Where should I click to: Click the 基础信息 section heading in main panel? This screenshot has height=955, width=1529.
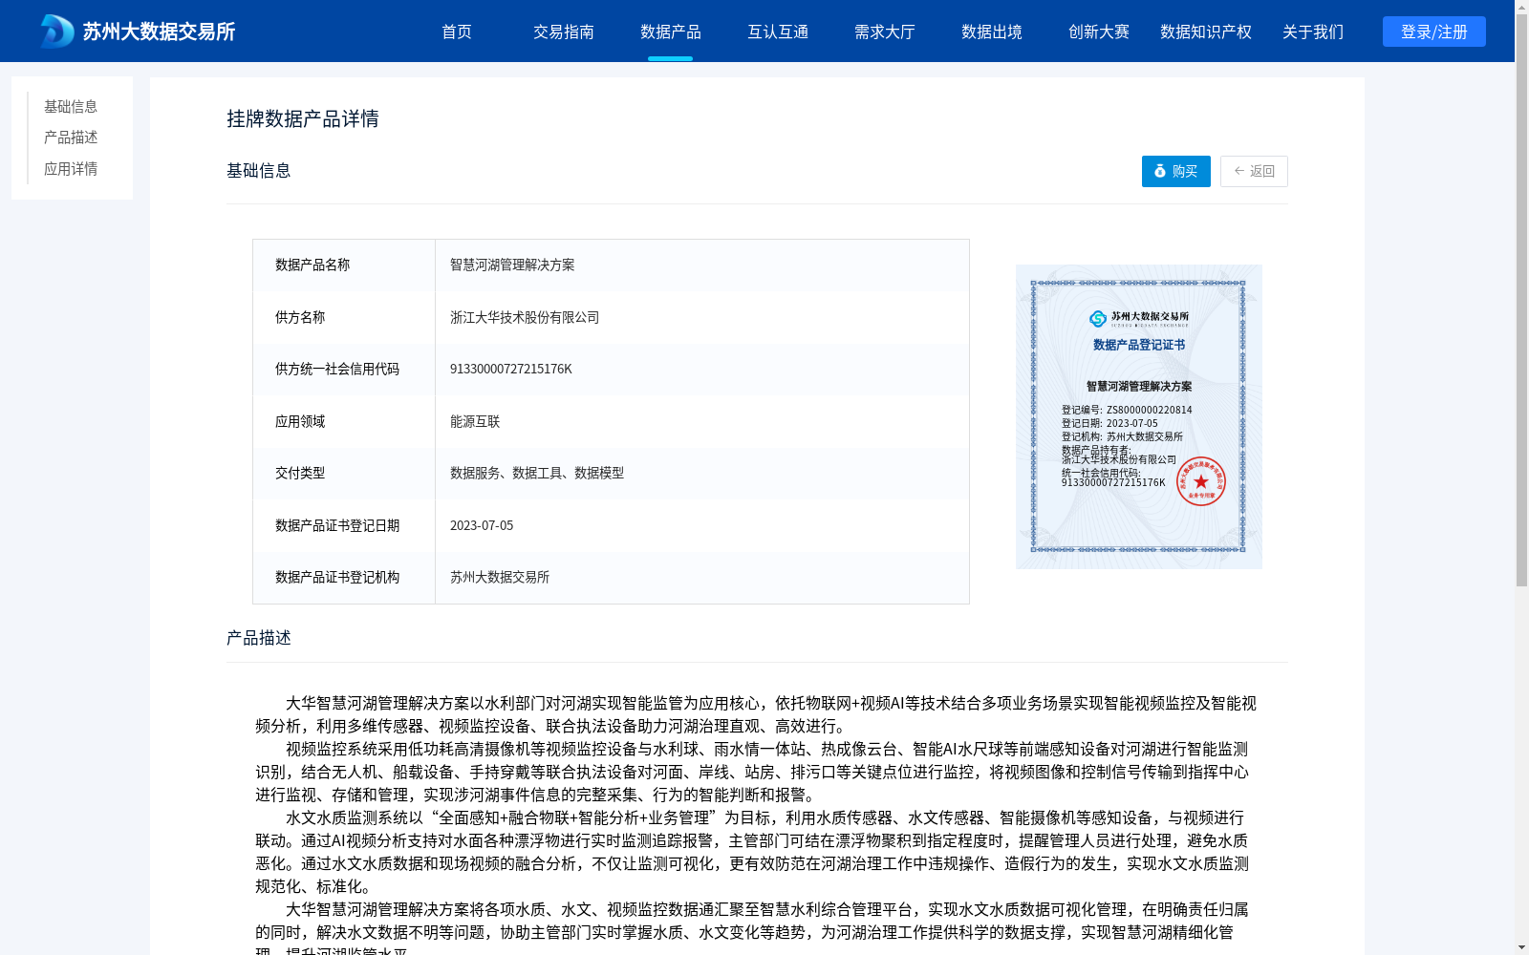(259, 171)
